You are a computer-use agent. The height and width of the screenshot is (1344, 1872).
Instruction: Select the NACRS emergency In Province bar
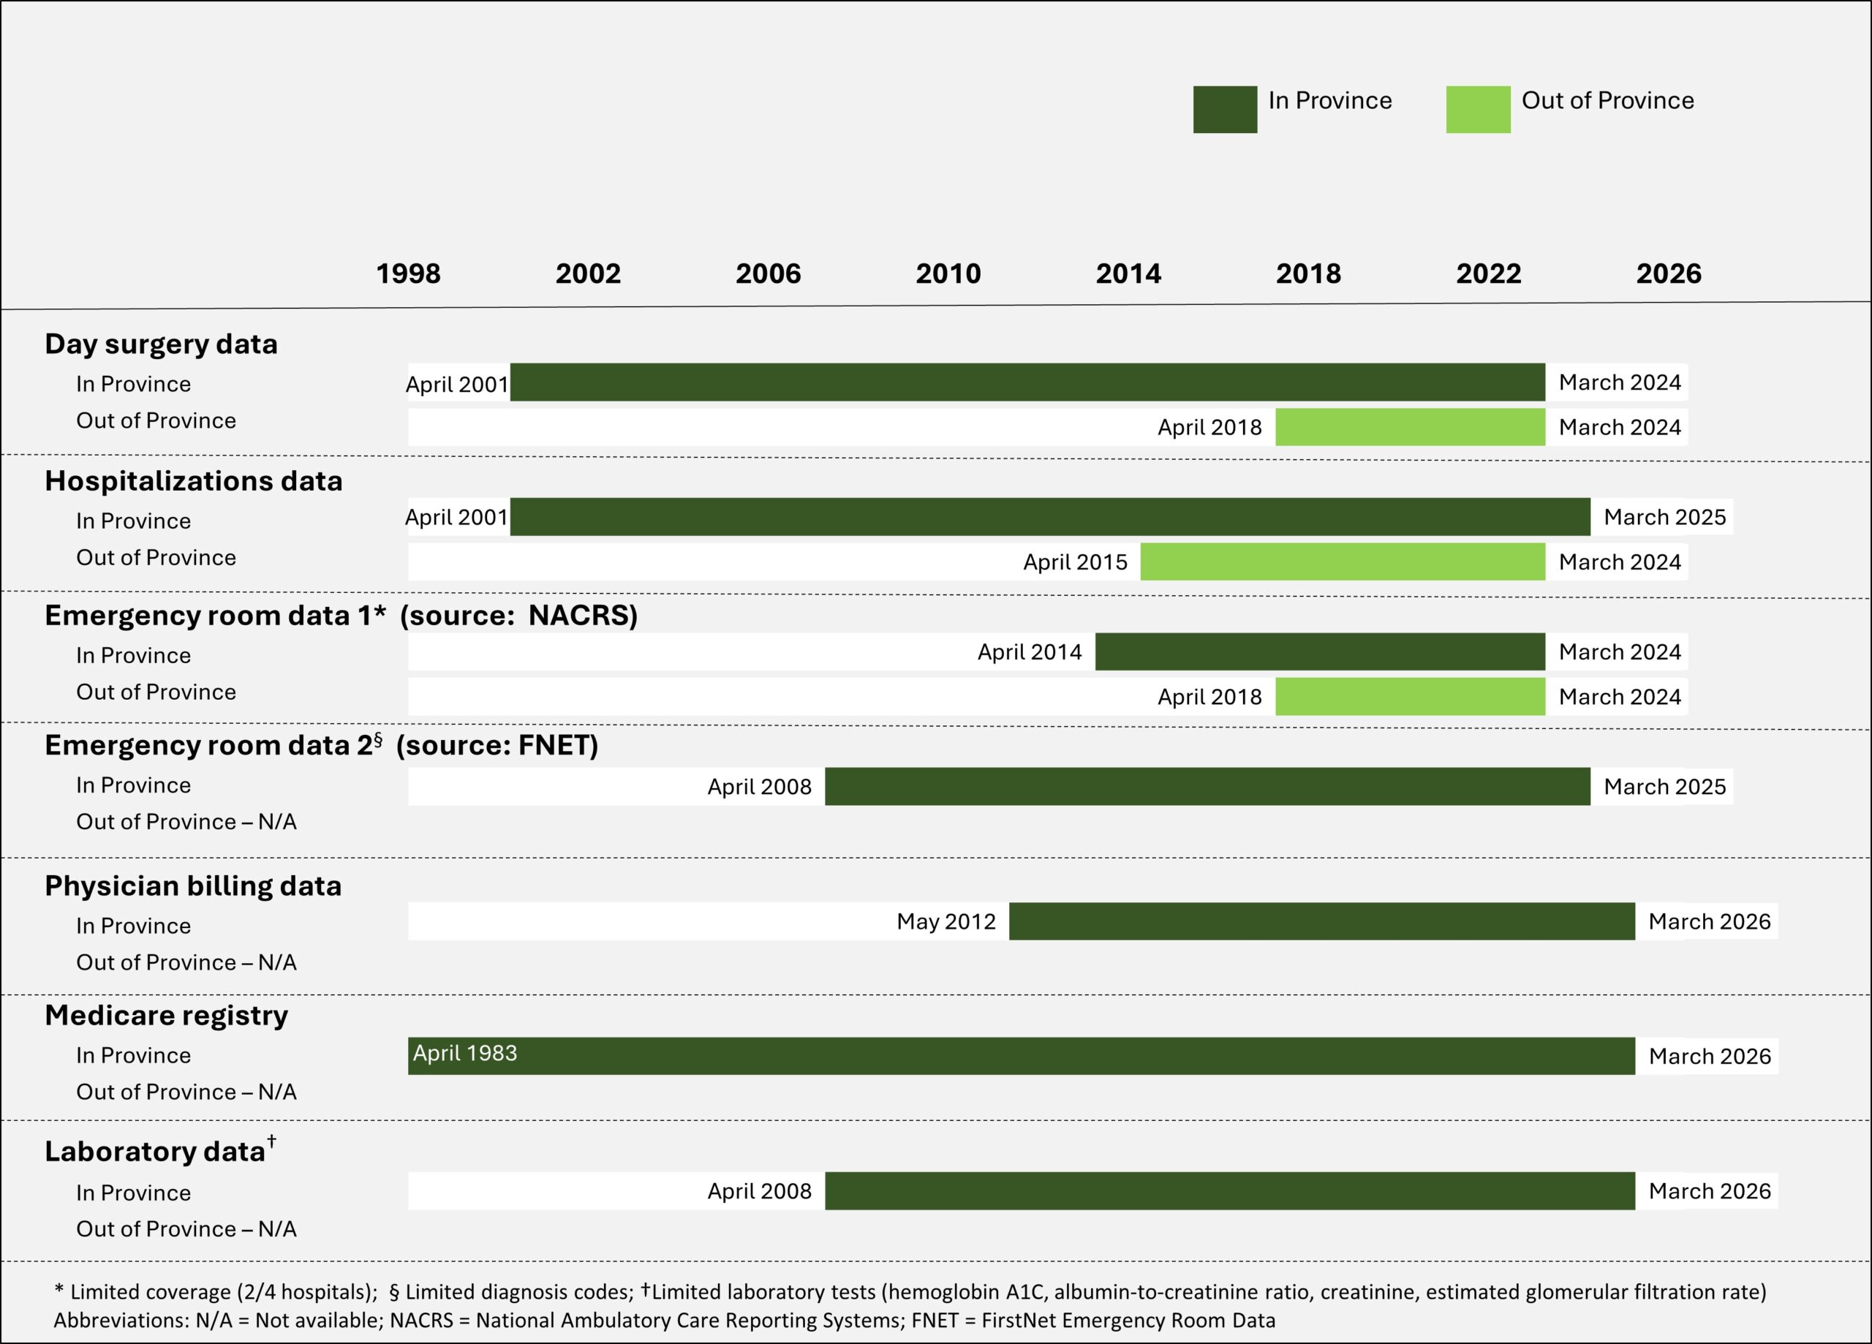tap(1320, 652)
